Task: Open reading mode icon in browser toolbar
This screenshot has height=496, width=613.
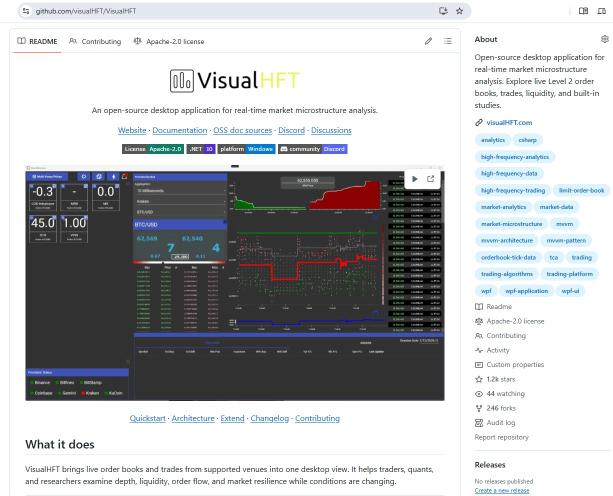Action: pyautogui.click(x=583, y=11)
